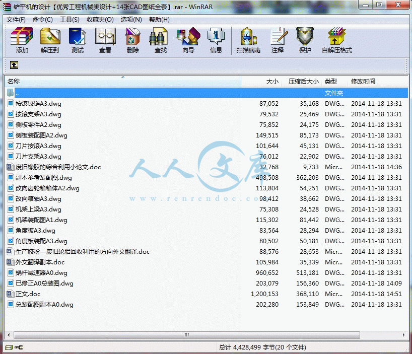412x354 pixels.
Task: Select file 生产胶粉—废旧轮胎回收利用的方向外文翻译.doc
Action: click(x=83, y=252)
